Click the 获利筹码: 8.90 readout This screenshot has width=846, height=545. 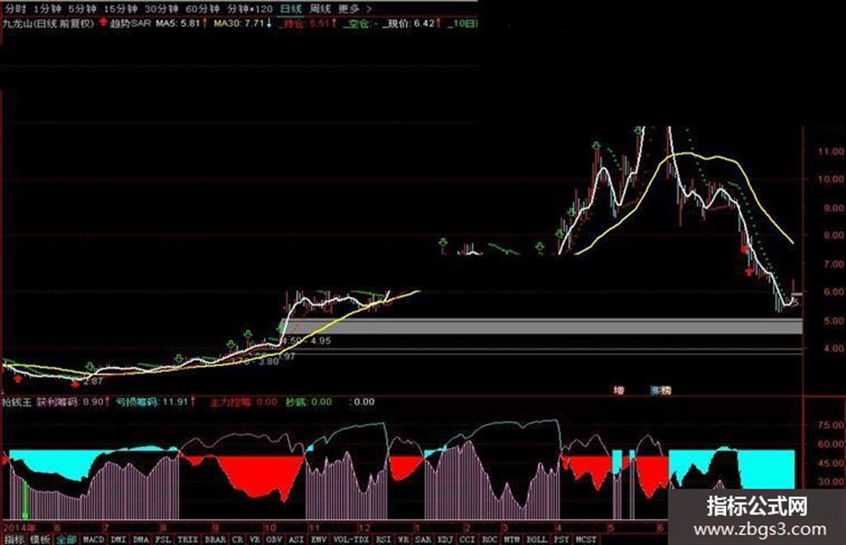coord(73,402)
